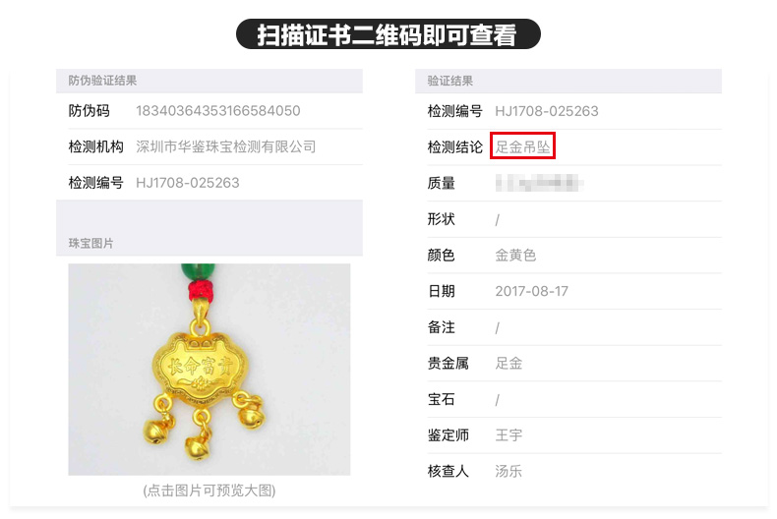
Task: Click the blurred 质量 value
Action: 539,183
